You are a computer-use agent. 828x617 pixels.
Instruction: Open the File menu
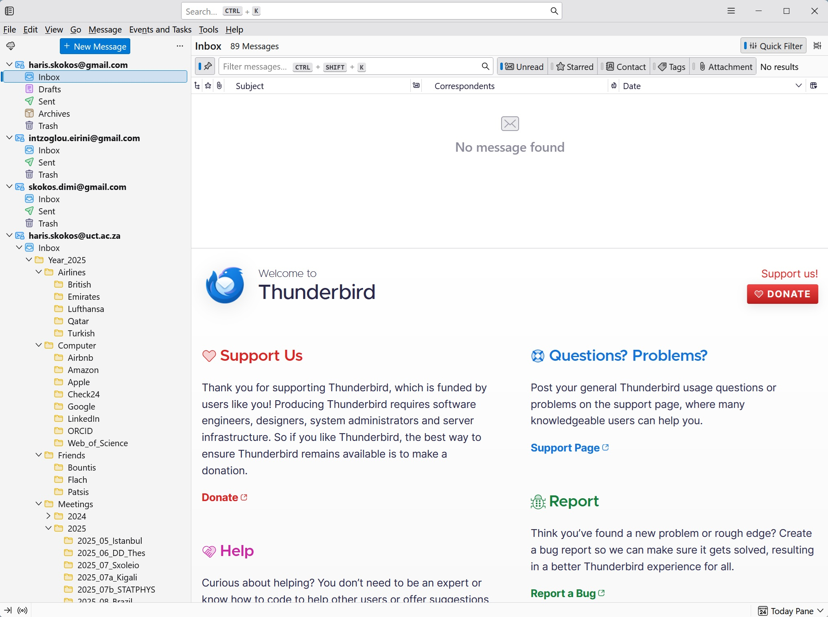point(9,29)
